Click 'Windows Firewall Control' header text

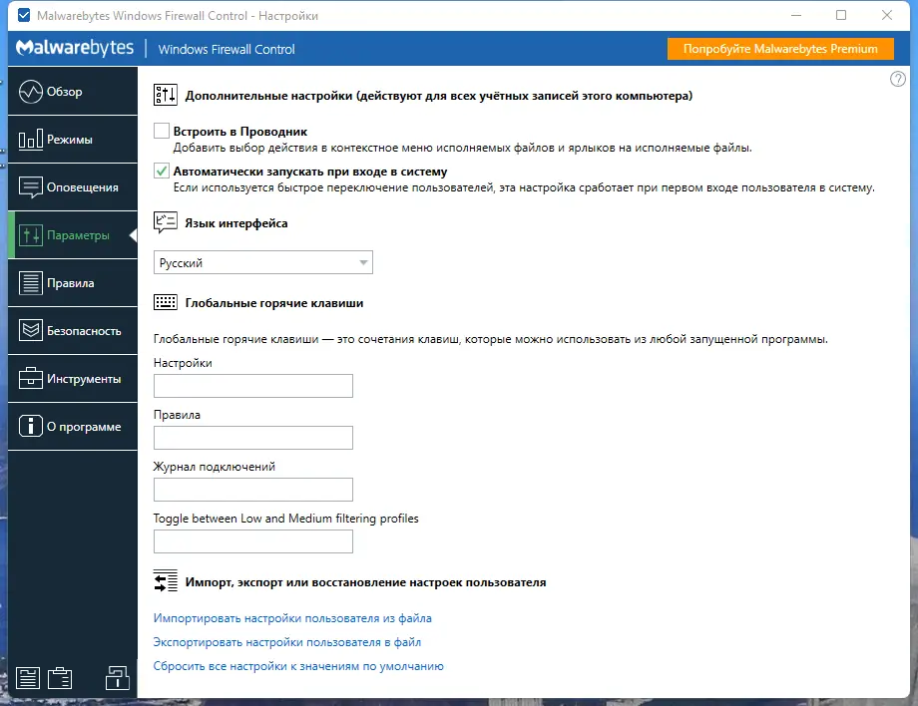(227, 49)
